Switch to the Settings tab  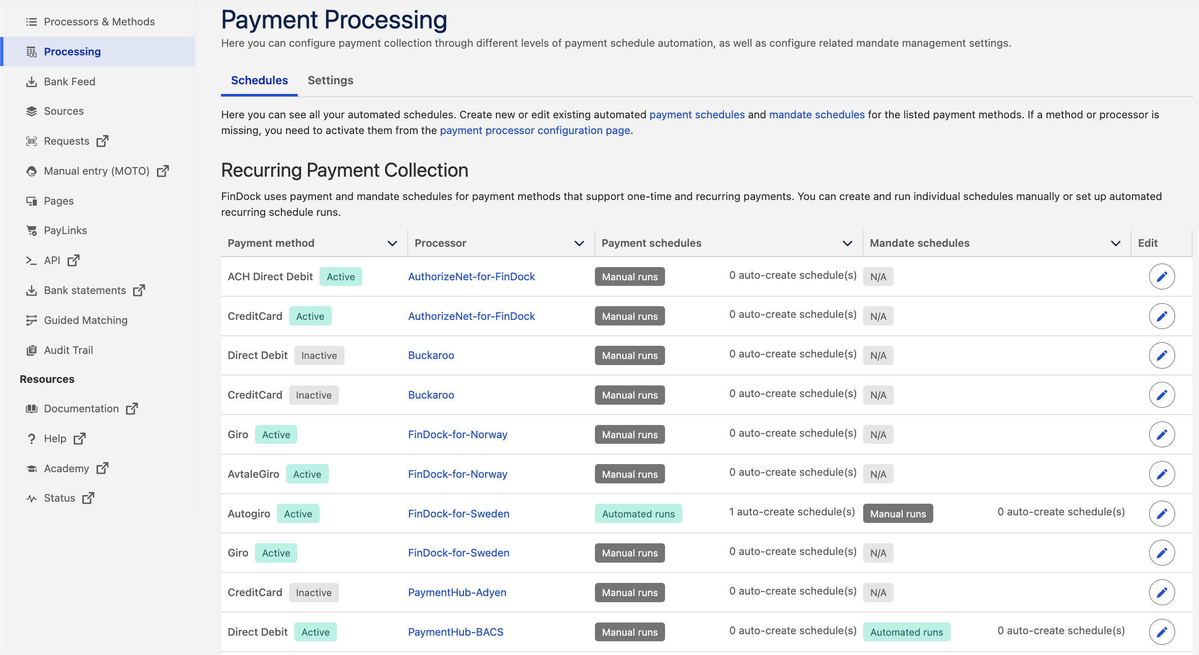330,80
